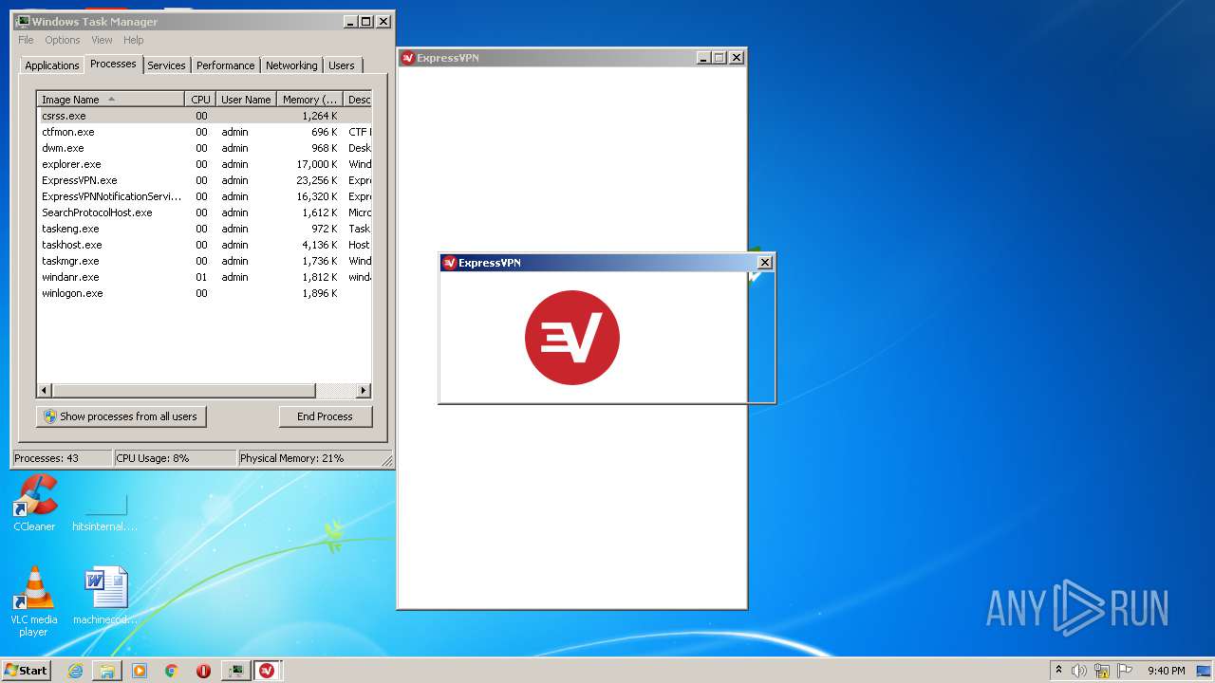Select the winlogon.exe process row
1215x683 pixels.
pyautogui.click(x=204, y=293)
